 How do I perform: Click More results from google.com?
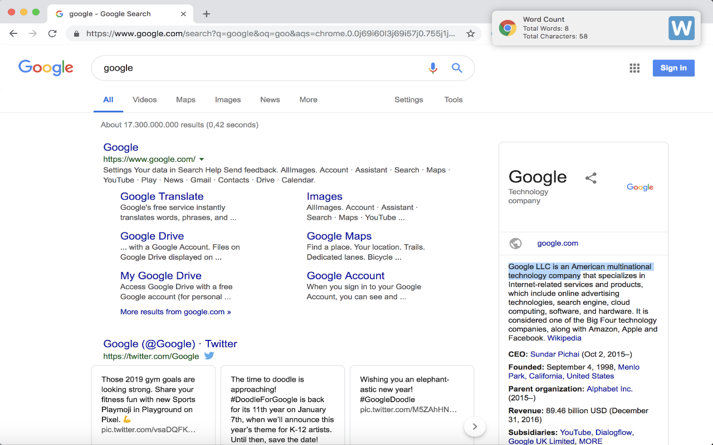coord(175,312)
